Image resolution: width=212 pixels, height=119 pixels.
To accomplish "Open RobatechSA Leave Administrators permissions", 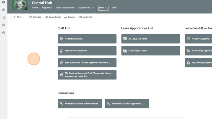I will (80, 104).
